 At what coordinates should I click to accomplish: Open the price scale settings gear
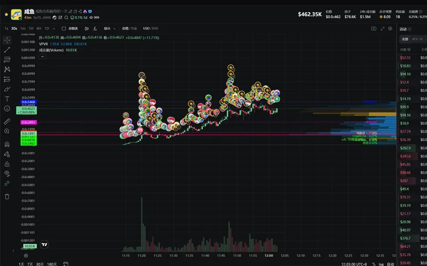point(26,256)
